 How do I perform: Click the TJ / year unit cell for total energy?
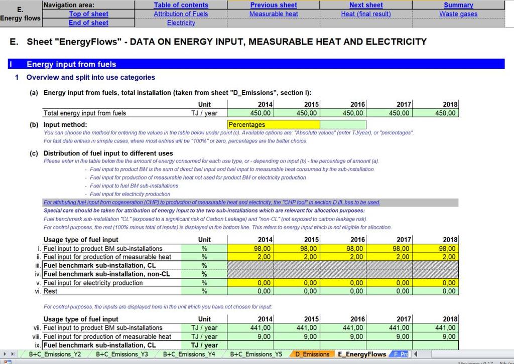pyautogui.click(x=204, y=113)
